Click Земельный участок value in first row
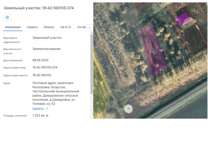 (x=47, y=38)
